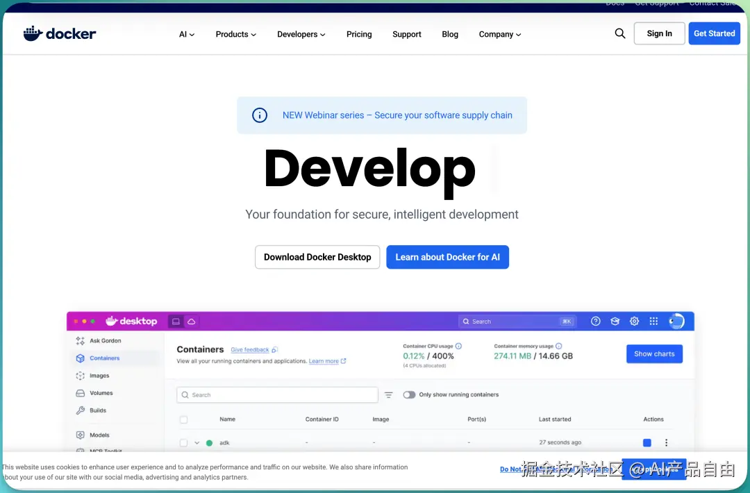
Task: Open the help question mark icon
Action: [x=596, y=321]
